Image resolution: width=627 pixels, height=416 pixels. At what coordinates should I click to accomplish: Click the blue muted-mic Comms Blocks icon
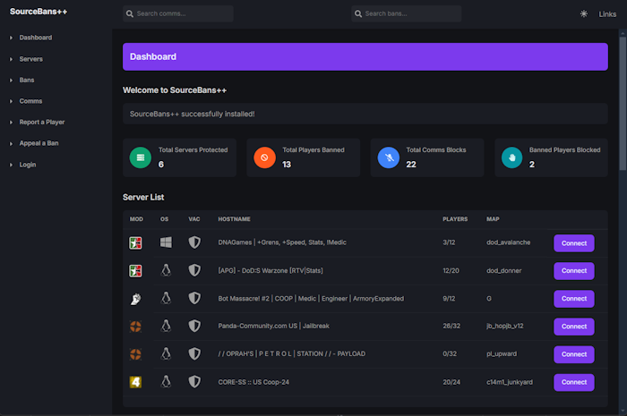[389, 157]
